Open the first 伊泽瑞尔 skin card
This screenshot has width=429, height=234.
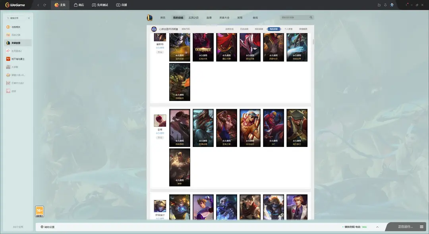(180, 207)
